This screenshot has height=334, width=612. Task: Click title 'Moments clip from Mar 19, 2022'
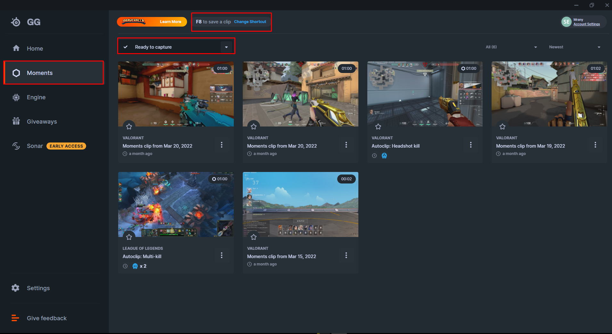pyautogui.click(x=531, y=146)
